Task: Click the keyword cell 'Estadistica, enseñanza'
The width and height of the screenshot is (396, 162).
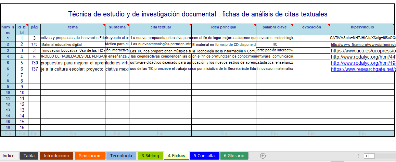Action: (x=274, y=63)
